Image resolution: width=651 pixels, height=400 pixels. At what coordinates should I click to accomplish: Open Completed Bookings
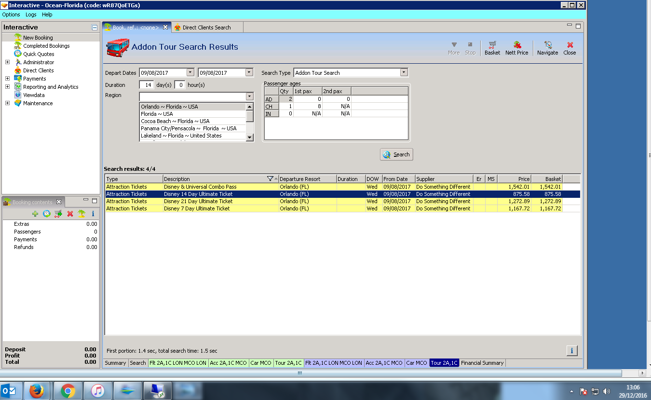point(46,46)
